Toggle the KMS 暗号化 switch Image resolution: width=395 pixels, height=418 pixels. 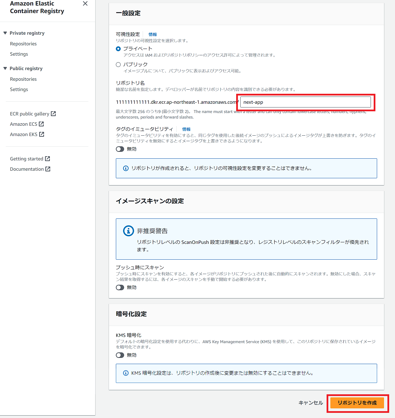120,355
